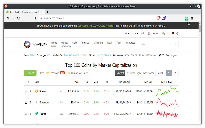Open the bookmark icon beside Sign Up
The image size is (205, 128).
click(x=173, y=33)
